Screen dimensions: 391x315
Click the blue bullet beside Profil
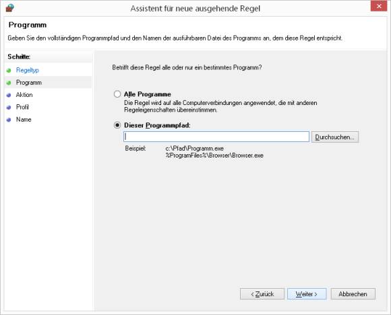click(x=9, y=107)
